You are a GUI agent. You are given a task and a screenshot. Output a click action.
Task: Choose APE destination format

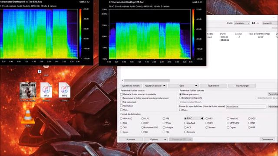(x=164, y=118)
